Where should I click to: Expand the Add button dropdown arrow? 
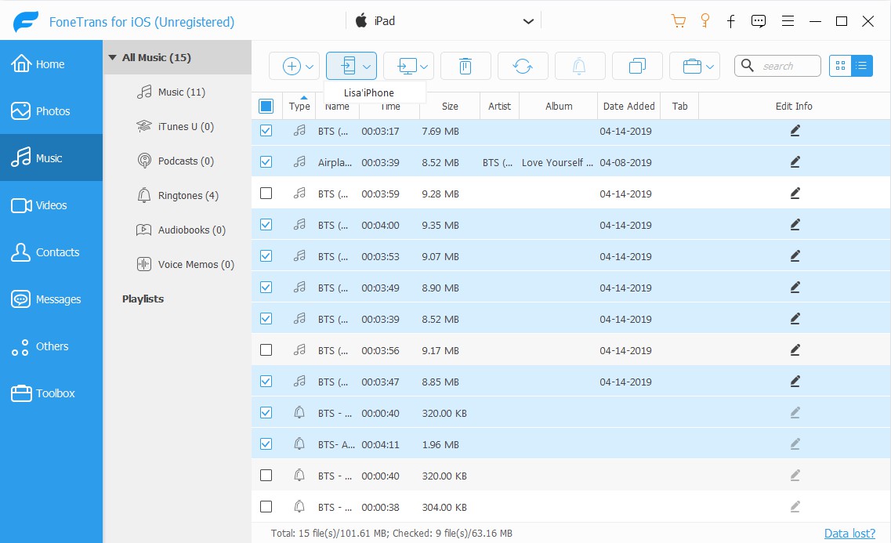(x=310, y=67)
